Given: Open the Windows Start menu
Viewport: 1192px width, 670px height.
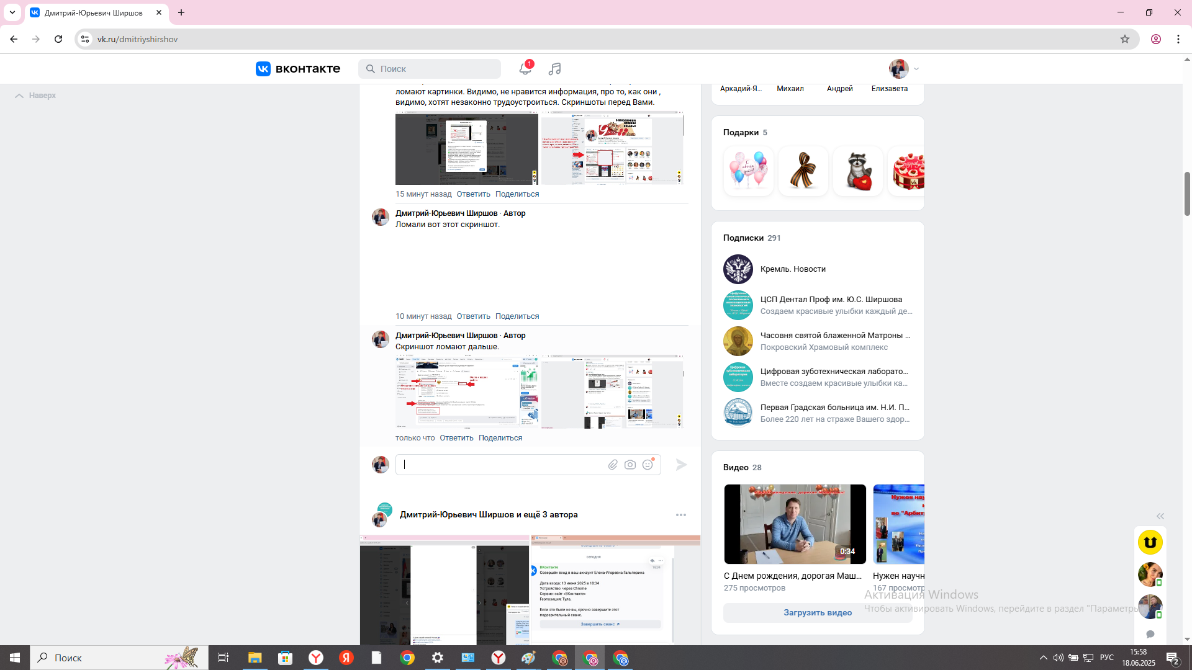Looking at the screenshot, I should (x=15, y=658).
